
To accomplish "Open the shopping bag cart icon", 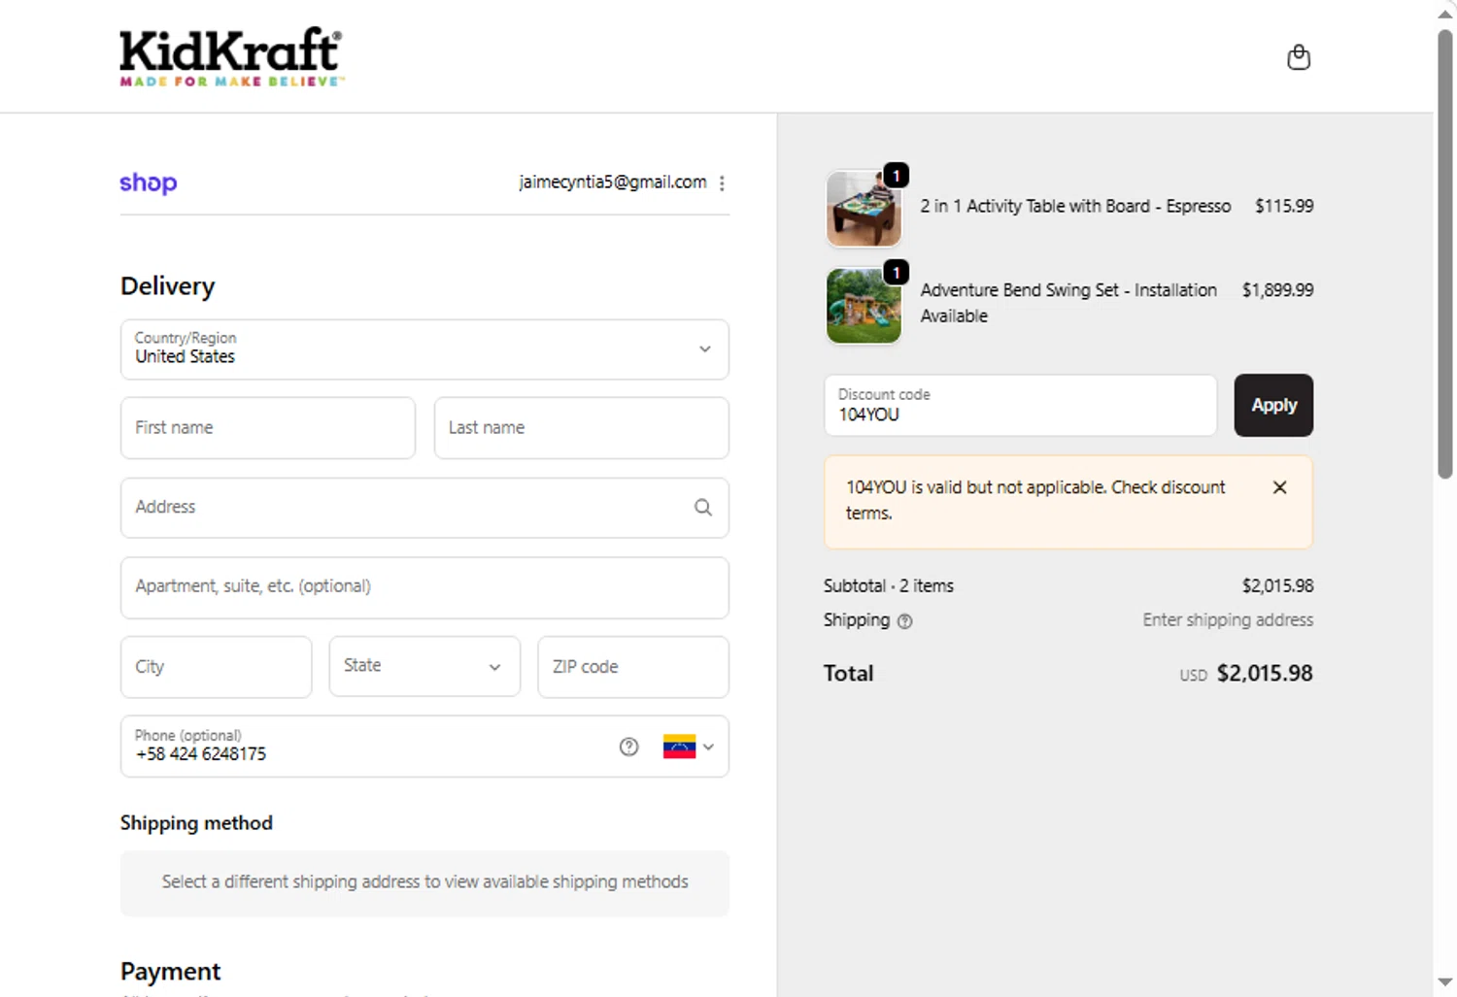I will click(1298, 57).
